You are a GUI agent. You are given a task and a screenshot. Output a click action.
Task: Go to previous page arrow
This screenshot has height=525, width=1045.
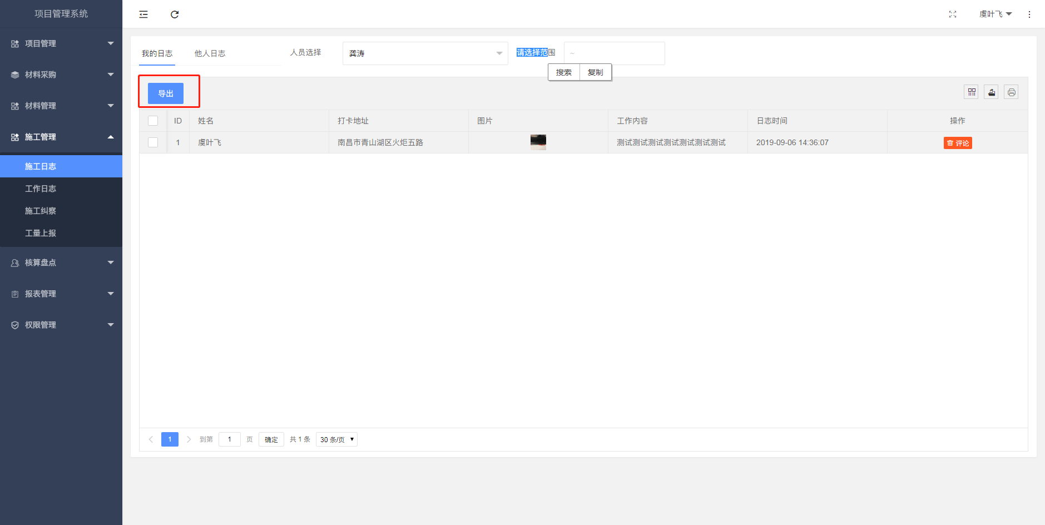coord(151,439)
